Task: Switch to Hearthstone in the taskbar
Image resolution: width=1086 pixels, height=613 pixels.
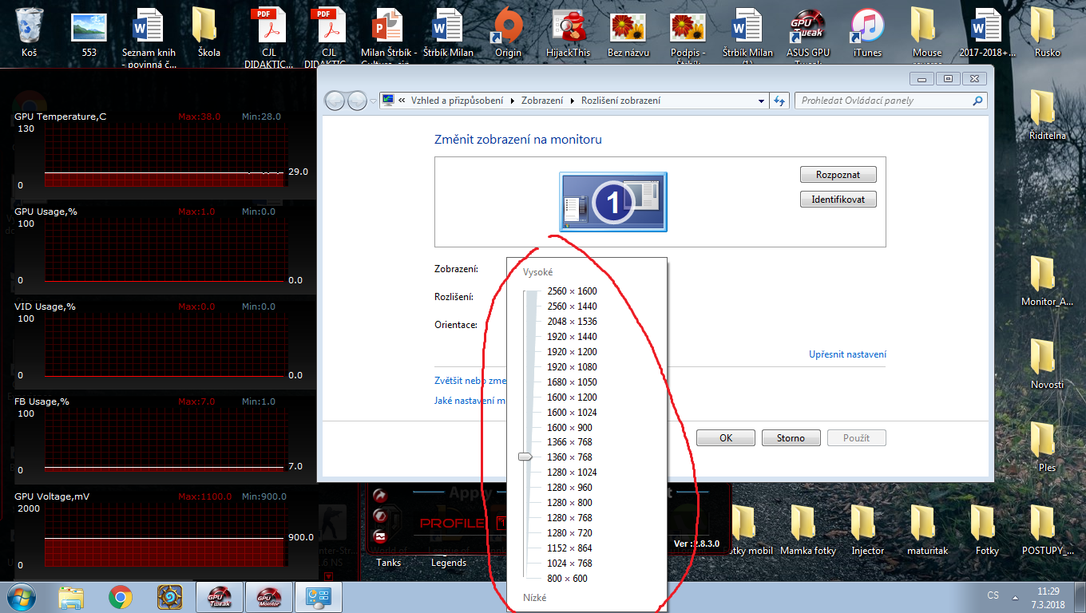Action: click(x=170, y=597)
